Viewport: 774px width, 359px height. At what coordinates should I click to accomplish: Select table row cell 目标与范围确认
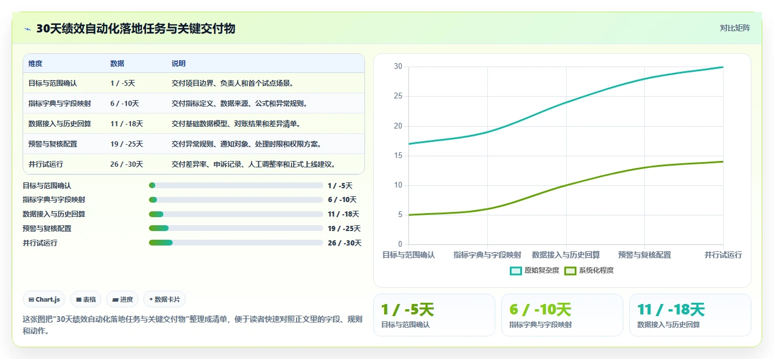pyautogui.click(x=53, y=83)
